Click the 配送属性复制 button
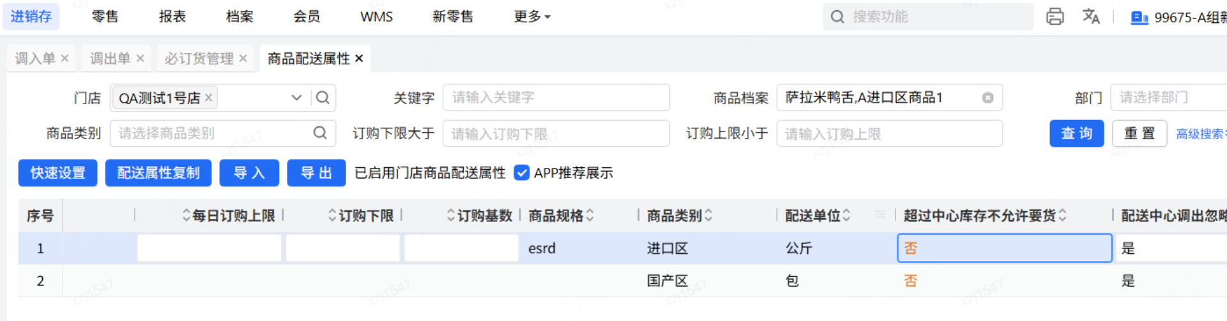This screenshot has width=1227, height=321. click(158, 173)
